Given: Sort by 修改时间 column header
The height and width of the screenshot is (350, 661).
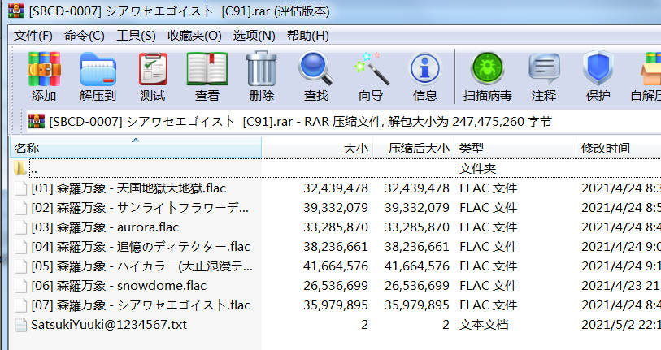Looking at the screenshot, I should tap(604, 149).
